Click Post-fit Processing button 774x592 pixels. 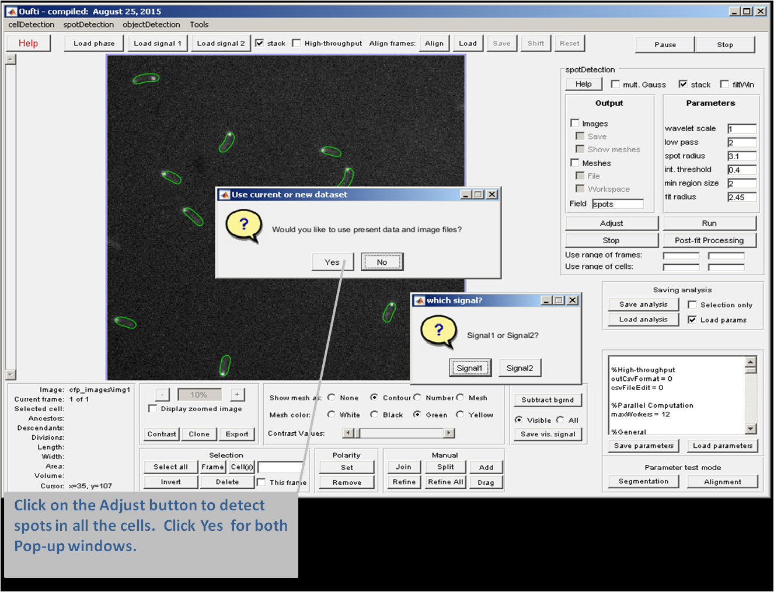(x=709, y=240)
